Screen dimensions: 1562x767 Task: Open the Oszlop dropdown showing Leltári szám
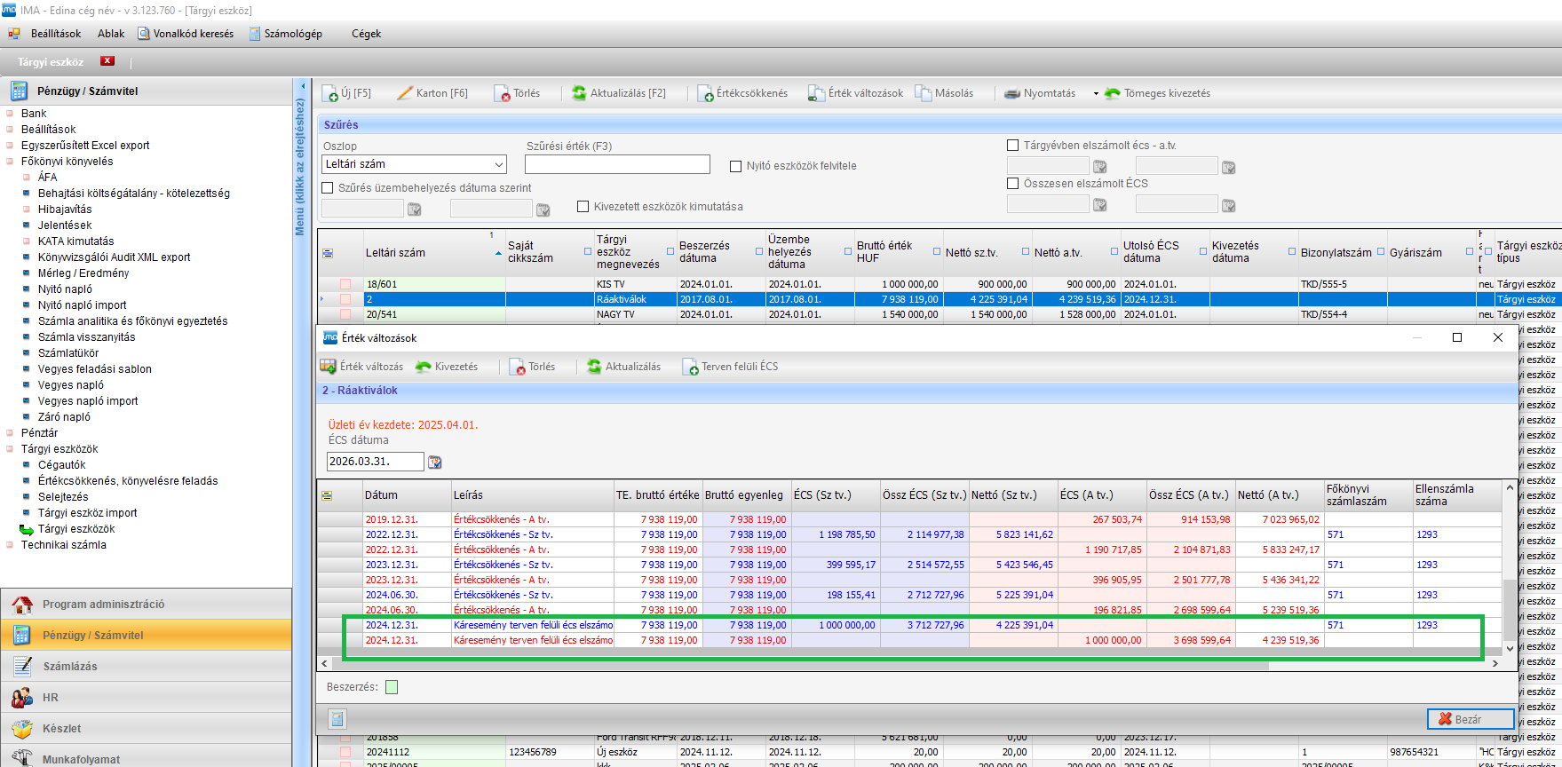tap(414, 164)
